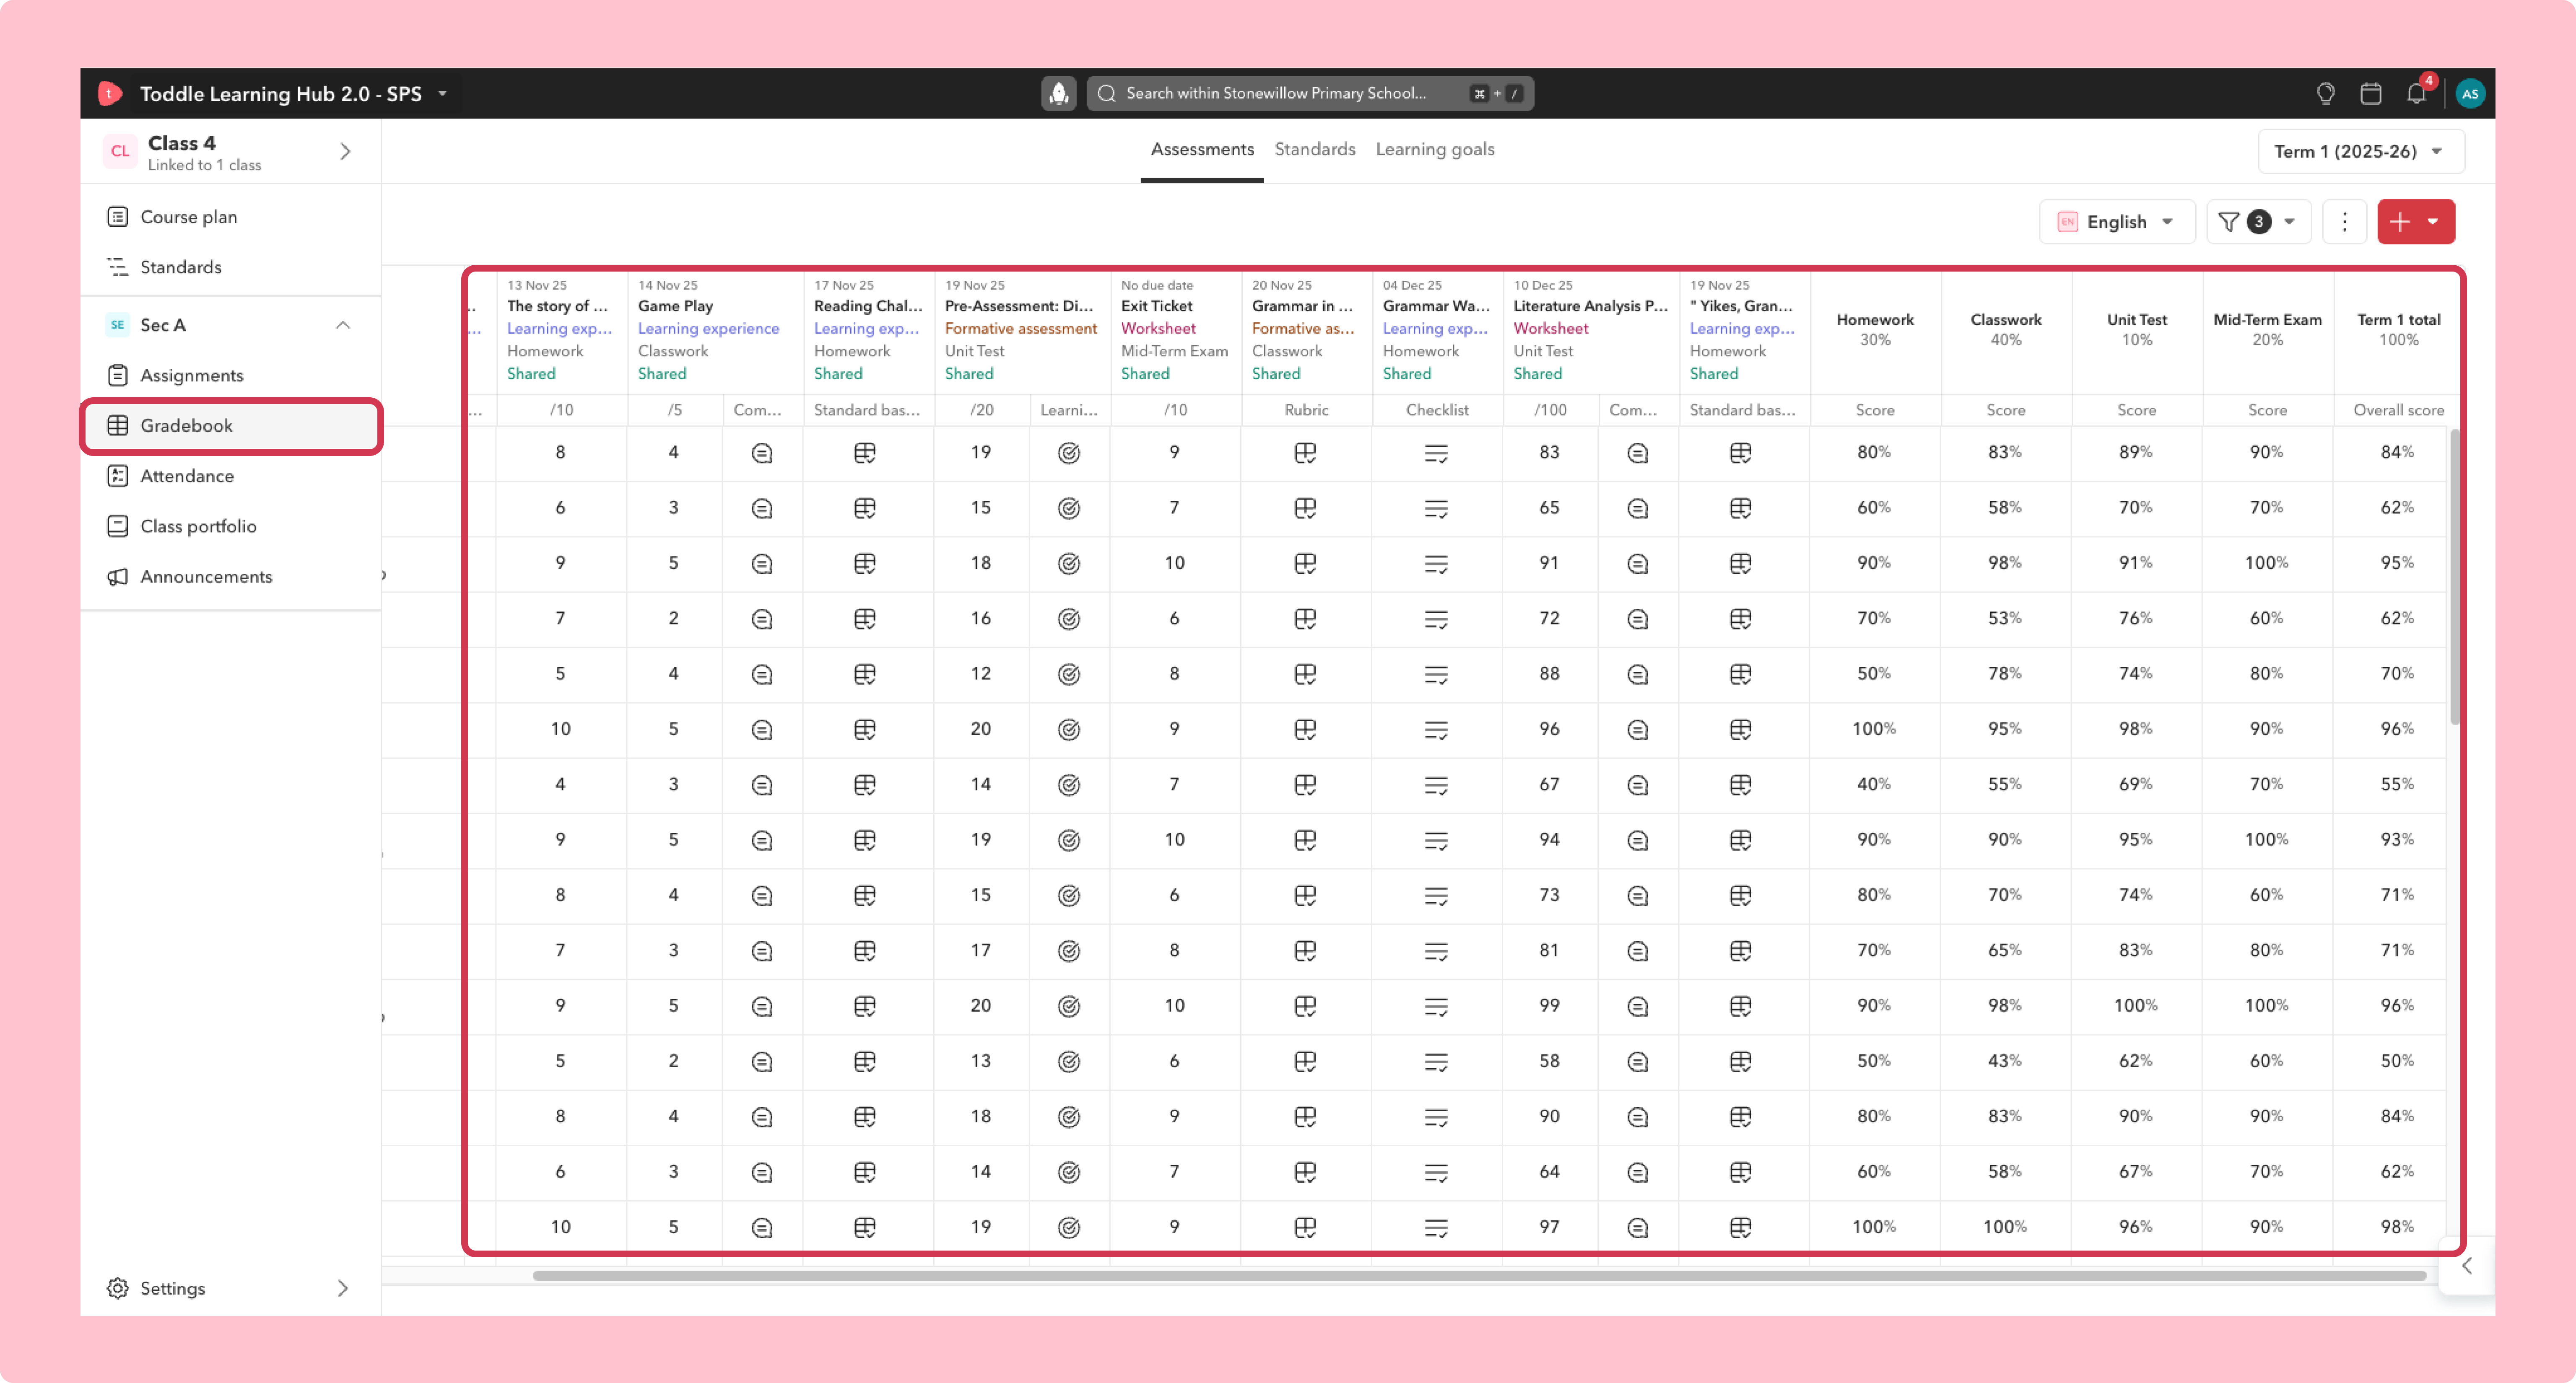The image size is (2576, 1383).
Task: Open comment icon in first row Game Play
Action: pyautogui.click(x=762, y=454)
